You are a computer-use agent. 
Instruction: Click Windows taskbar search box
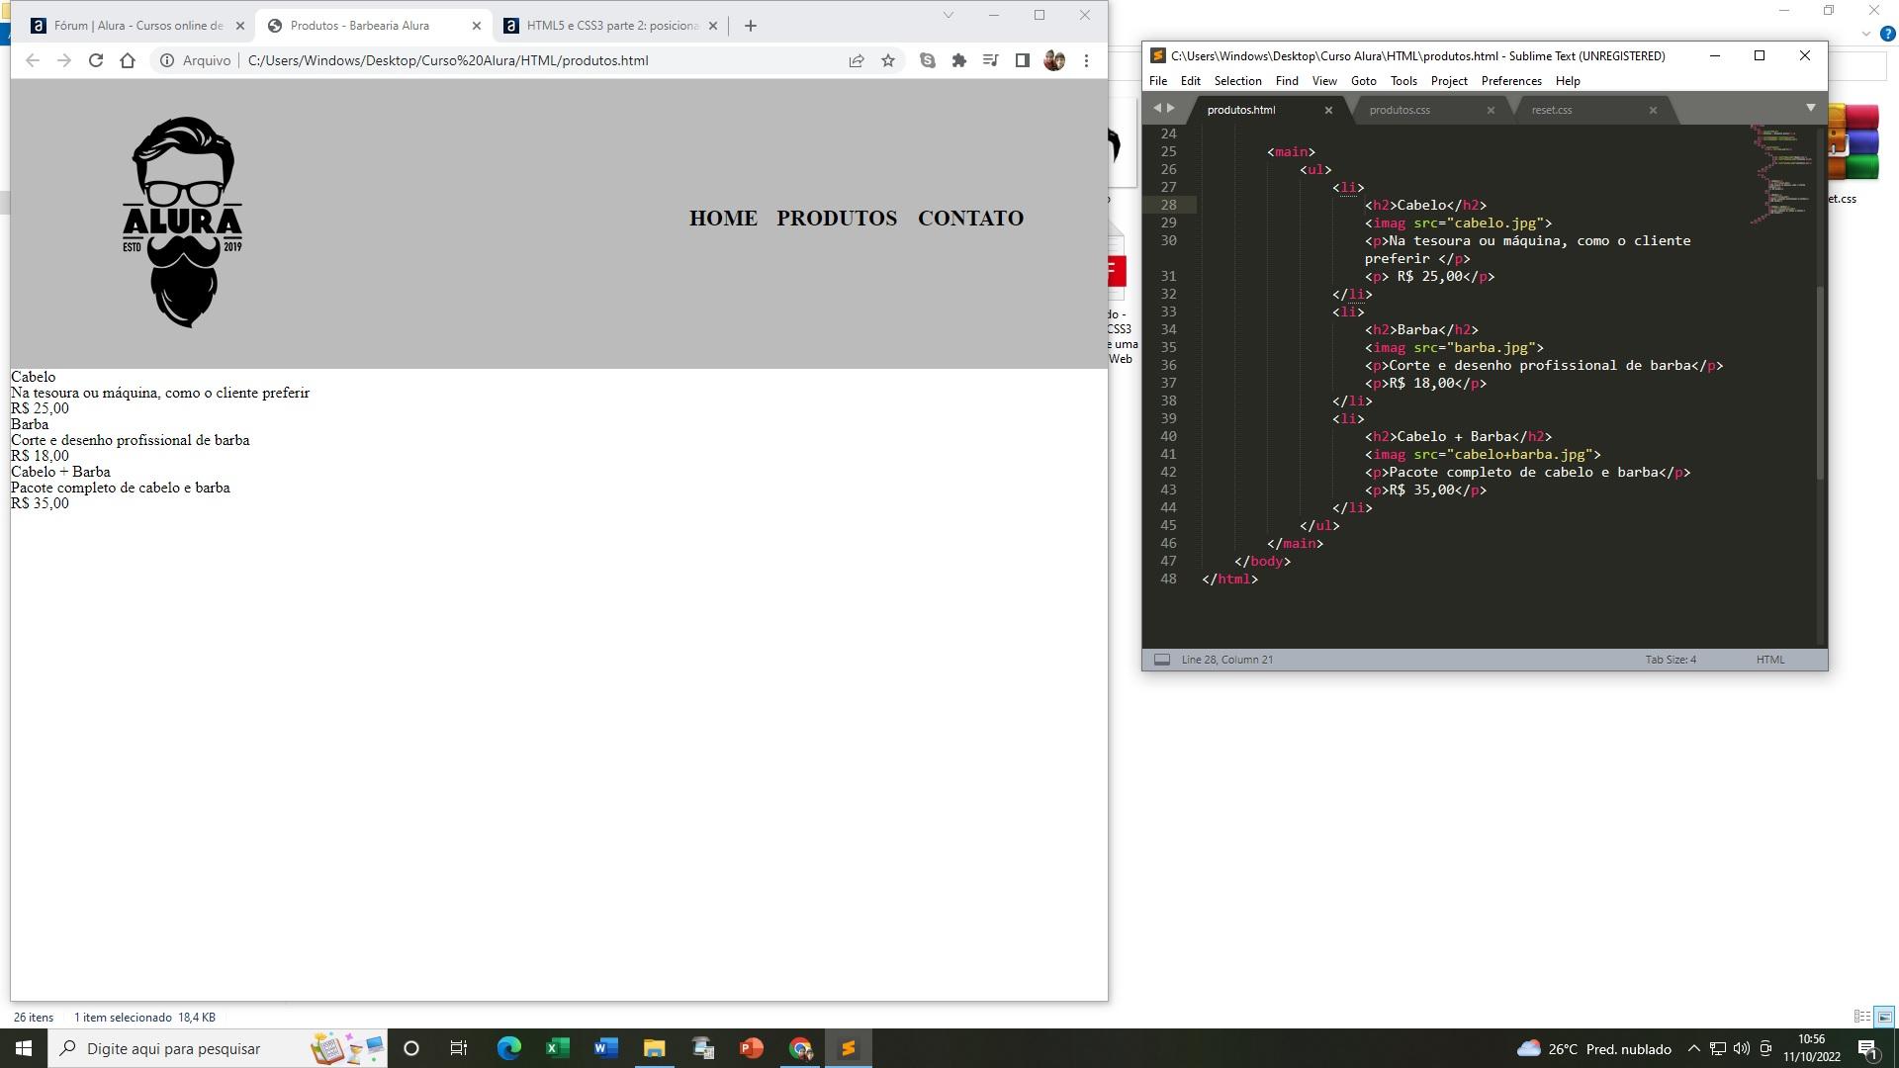point(218,1048)
